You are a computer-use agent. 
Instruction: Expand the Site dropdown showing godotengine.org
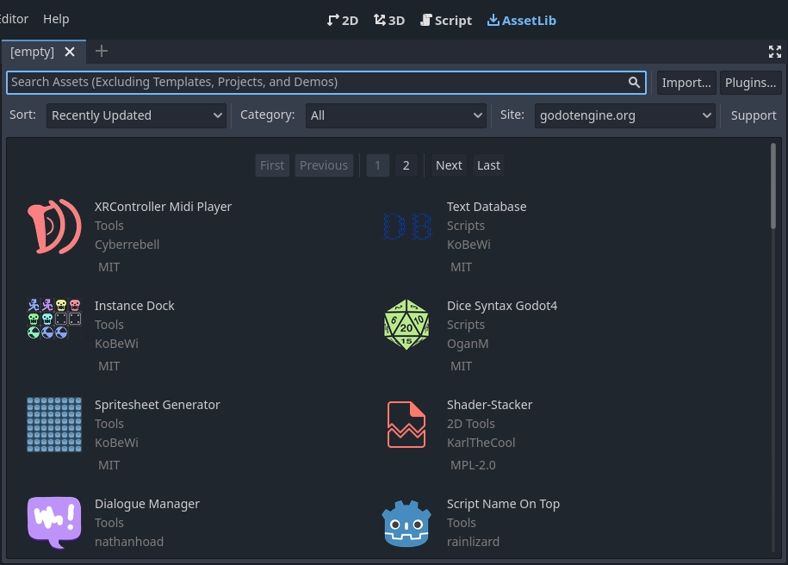pyautogui.click(x=624, y=115)
